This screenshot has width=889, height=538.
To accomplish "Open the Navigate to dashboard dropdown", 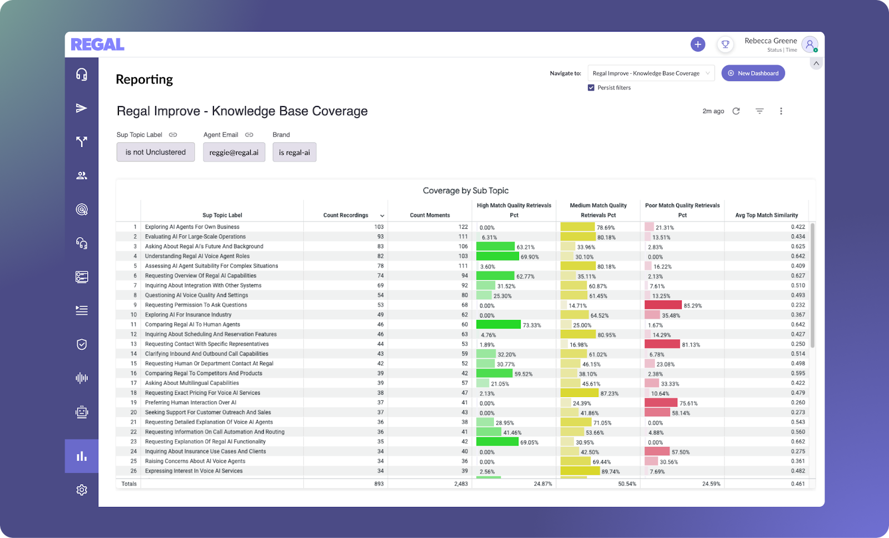I will pos(651,73).
